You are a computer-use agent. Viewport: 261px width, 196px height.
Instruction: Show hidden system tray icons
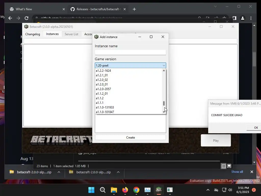(208, 190)
